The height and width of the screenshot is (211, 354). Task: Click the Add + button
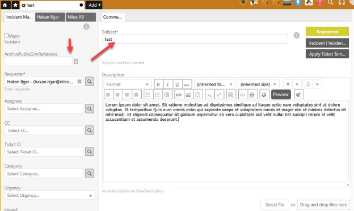pos(94,5)
